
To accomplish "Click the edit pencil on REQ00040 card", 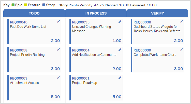I will point(58,22).
